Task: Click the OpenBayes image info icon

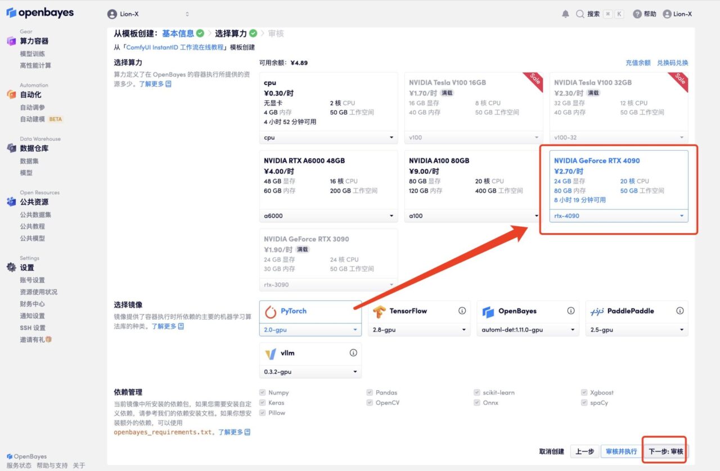Action: coord(571,311)
